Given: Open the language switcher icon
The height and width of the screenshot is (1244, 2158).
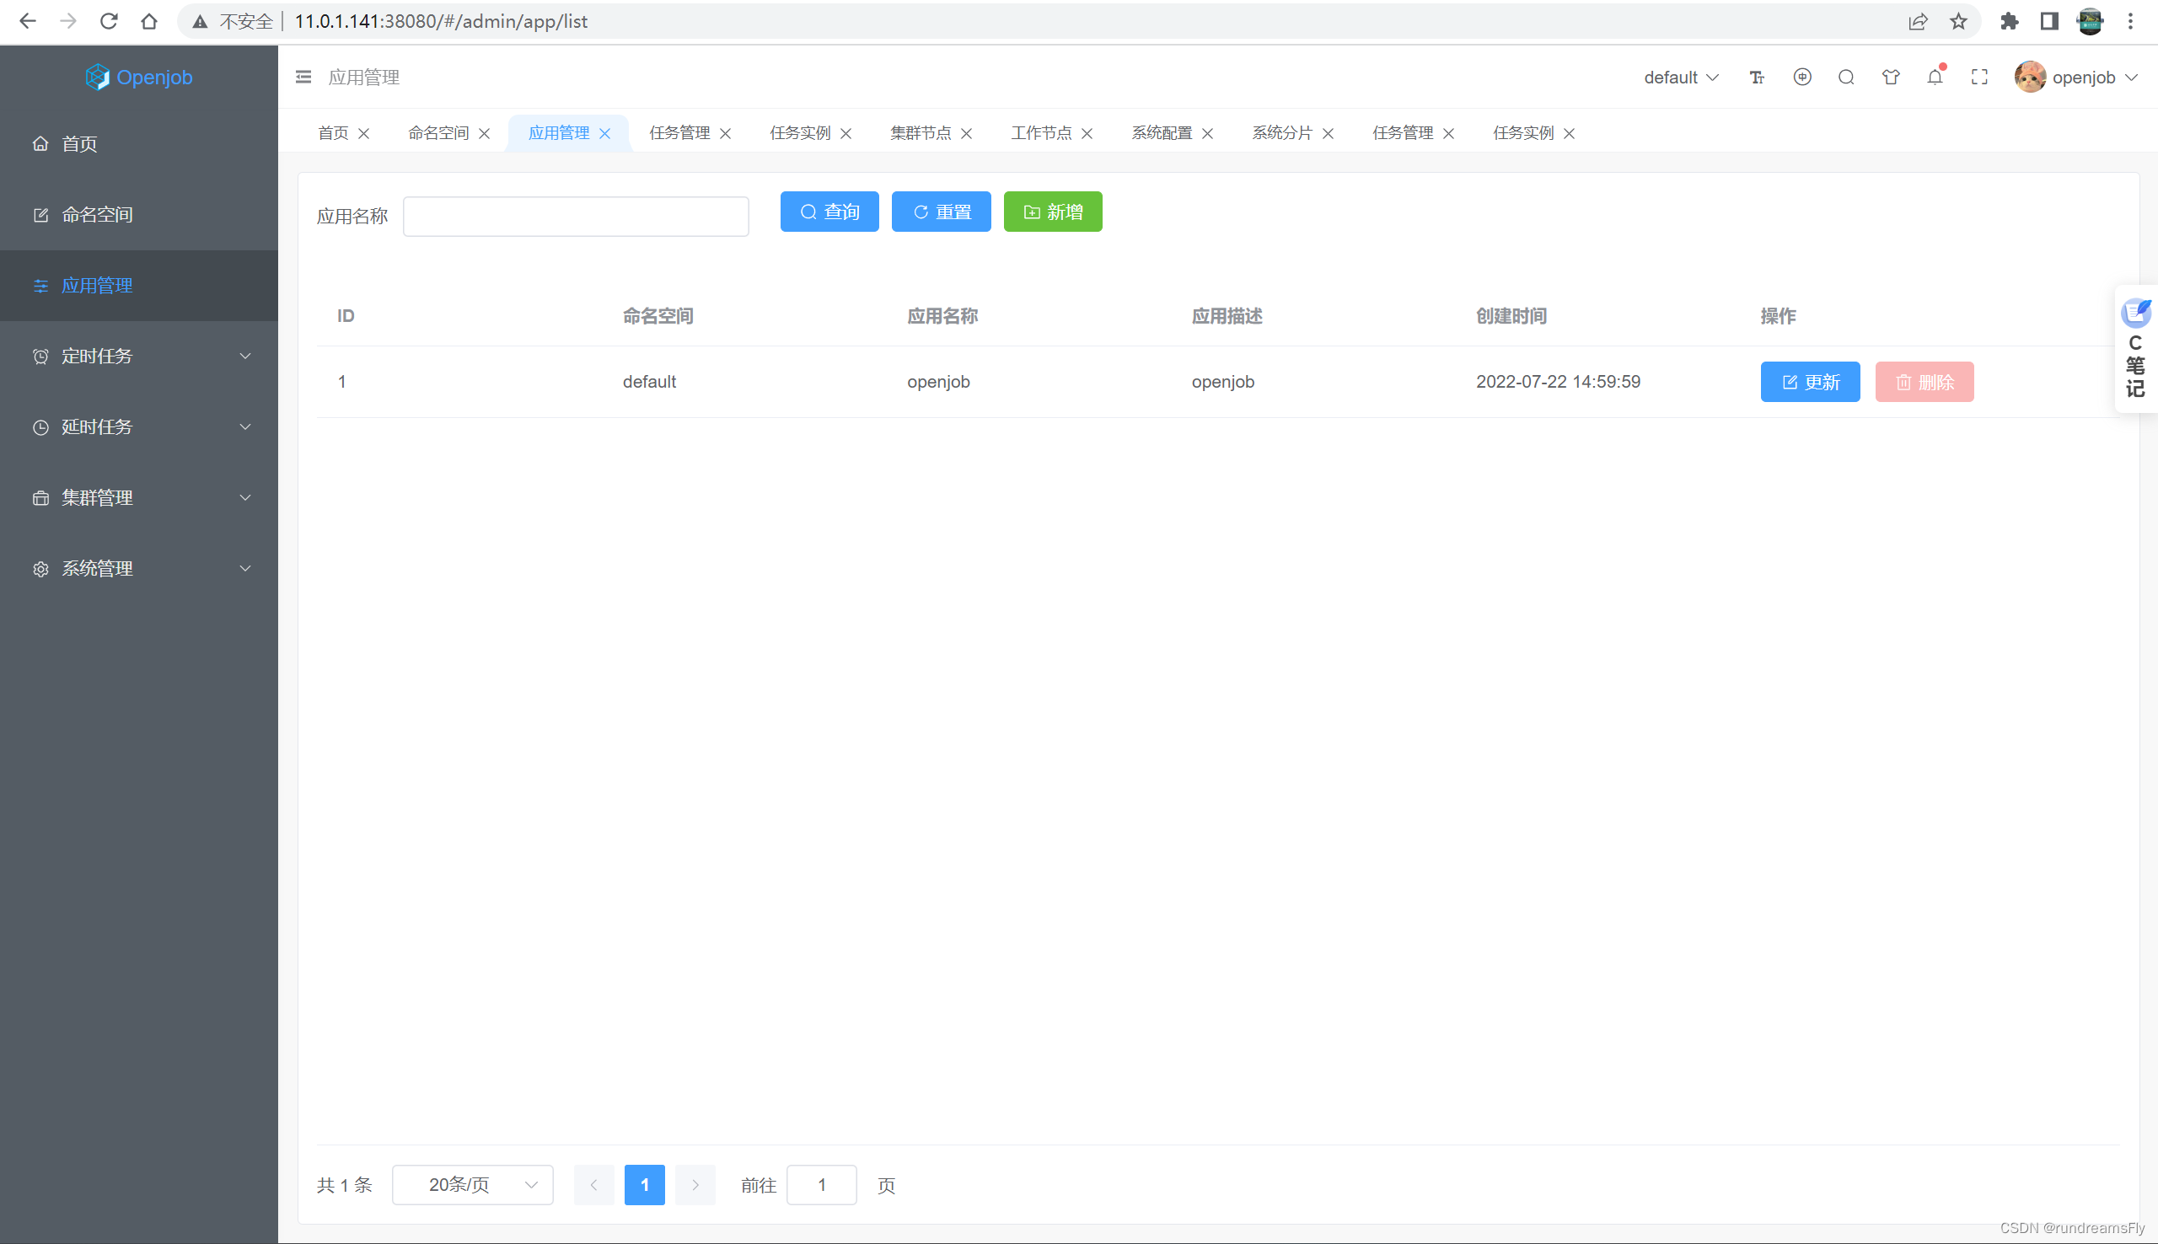Looking at the screenshot, I should (1801, 77).
